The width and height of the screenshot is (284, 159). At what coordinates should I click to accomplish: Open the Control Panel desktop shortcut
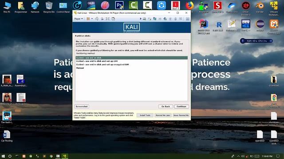[x=63, y=7]
